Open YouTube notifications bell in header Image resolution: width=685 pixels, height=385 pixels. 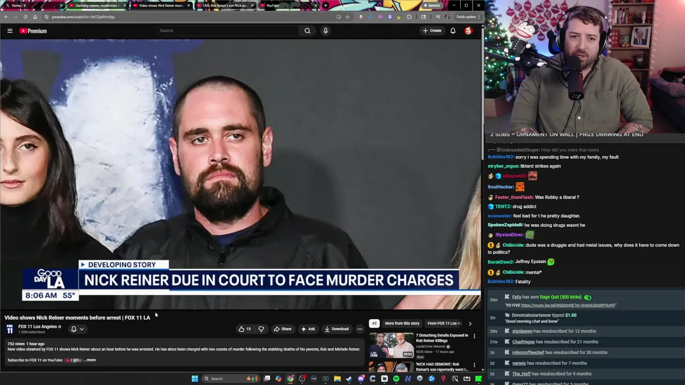pos(453,30)
